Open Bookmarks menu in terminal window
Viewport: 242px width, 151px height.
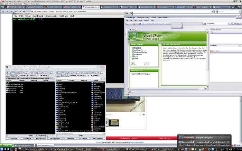pos(51,16)
